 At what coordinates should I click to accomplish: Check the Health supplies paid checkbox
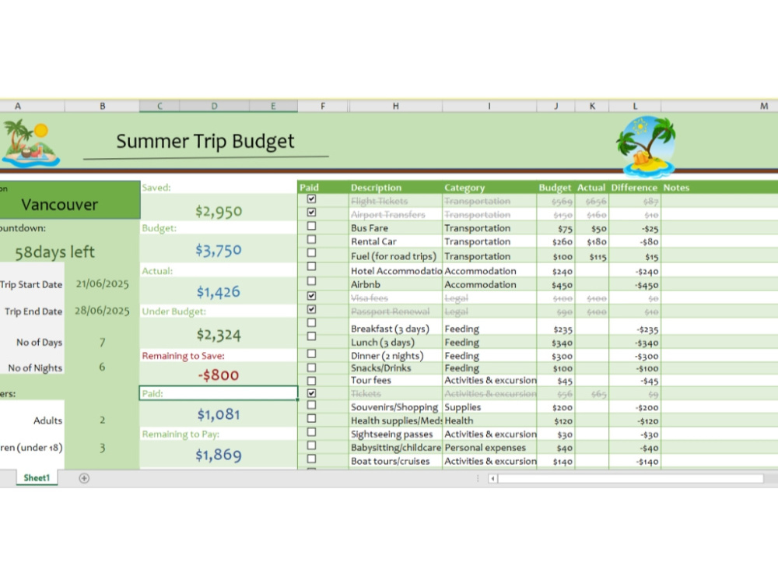(x=312, y=418)
